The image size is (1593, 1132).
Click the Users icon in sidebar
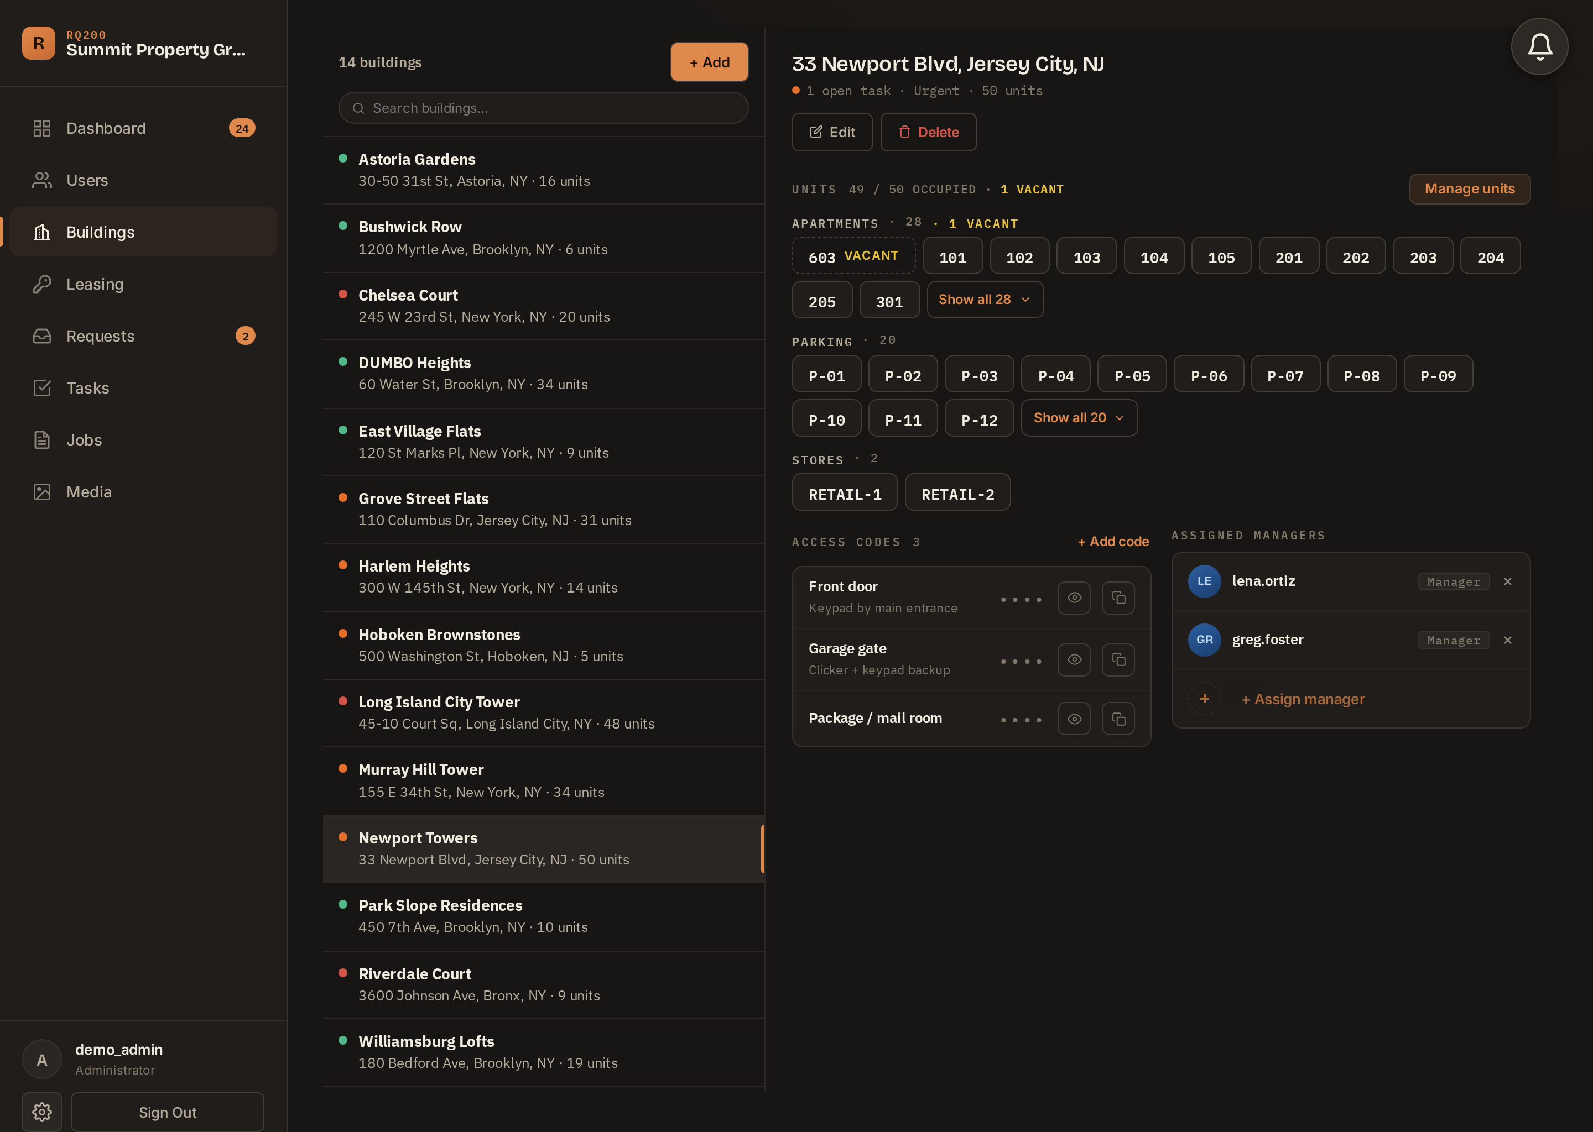[x=42, y=181]
